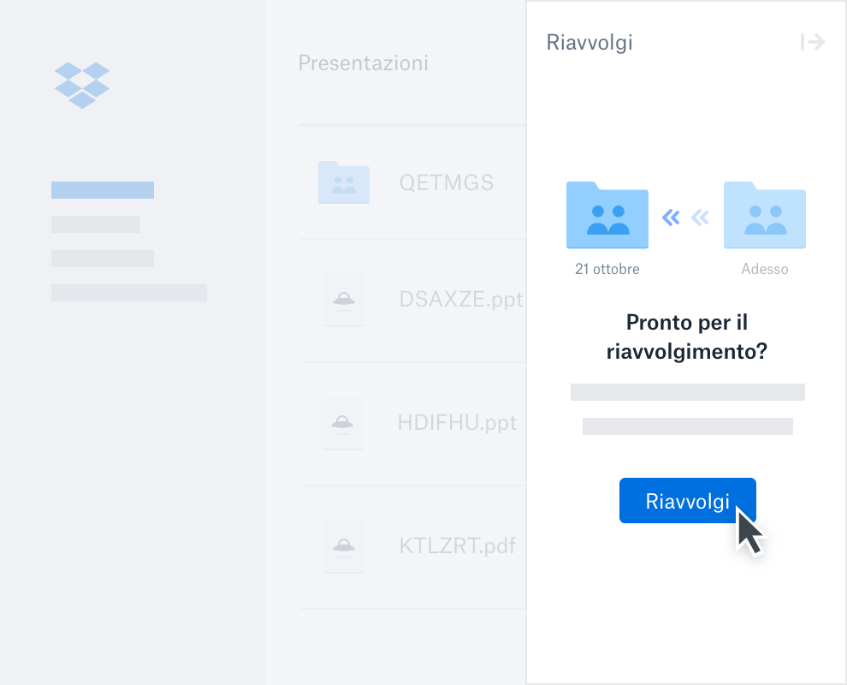
Task: Click the Presentazioni folder heading
Action: point(363,63)
